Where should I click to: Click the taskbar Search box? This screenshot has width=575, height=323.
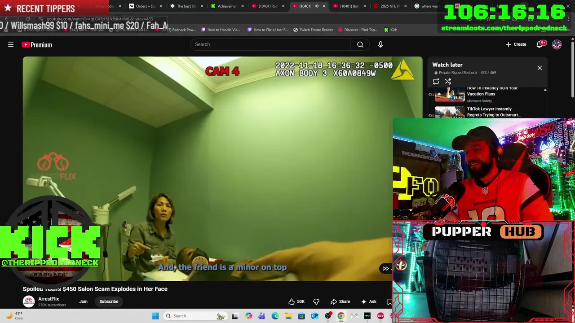tap(195, 316)
